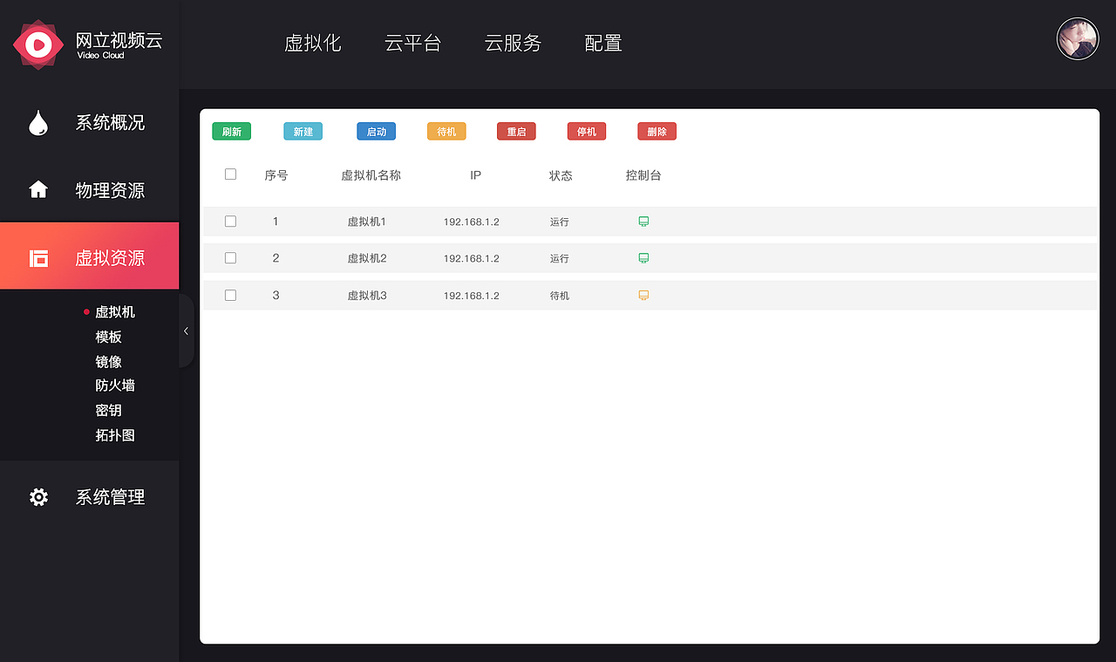Click the red 重启 button

click(516, 132)
